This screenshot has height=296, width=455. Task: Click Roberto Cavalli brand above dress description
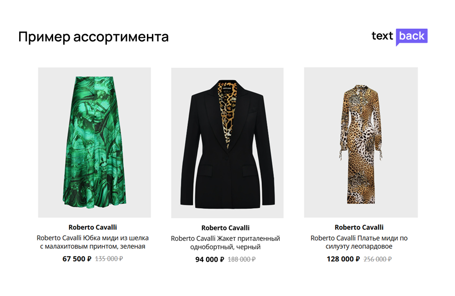[359, 227]
